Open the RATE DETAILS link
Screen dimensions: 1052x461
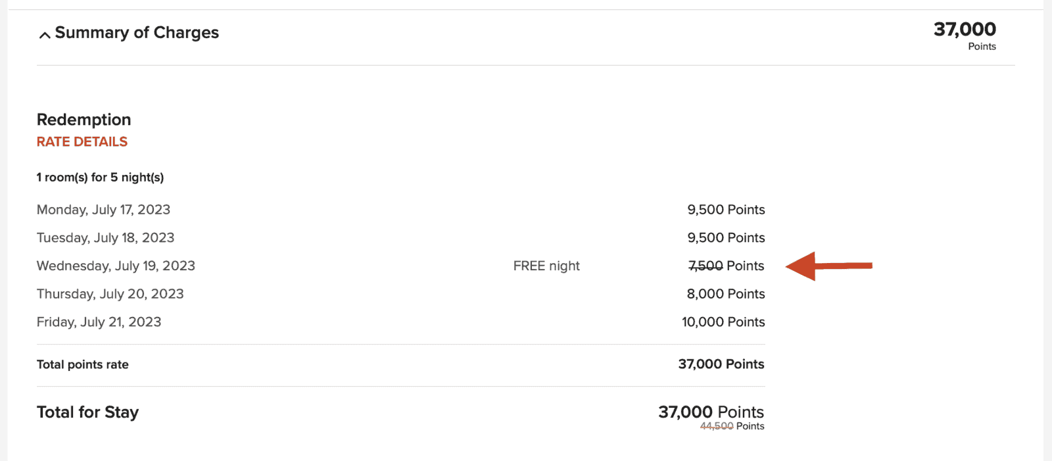pos(82,142)
